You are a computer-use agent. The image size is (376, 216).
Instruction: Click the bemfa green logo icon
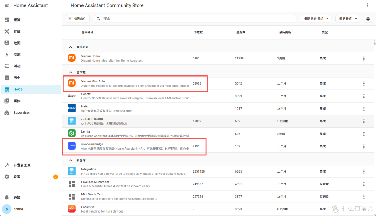click(x=71, y=133)
